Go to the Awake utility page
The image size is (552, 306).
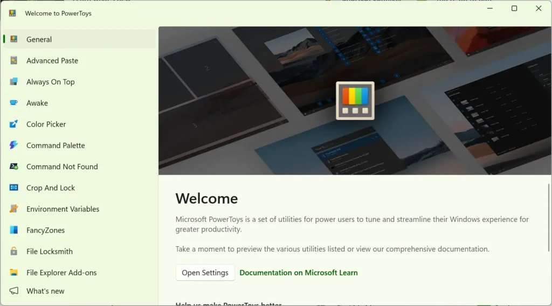(79, 103)
